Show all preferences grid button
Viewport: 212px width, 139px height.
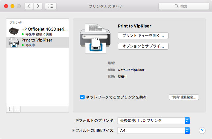pos(51,6)
